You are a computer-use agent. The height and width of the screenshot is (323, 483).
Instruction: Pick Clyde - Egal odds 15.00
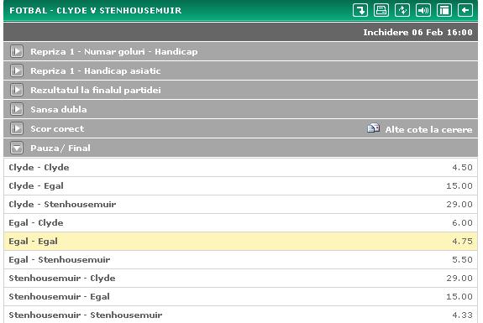(x=459, y=185)
